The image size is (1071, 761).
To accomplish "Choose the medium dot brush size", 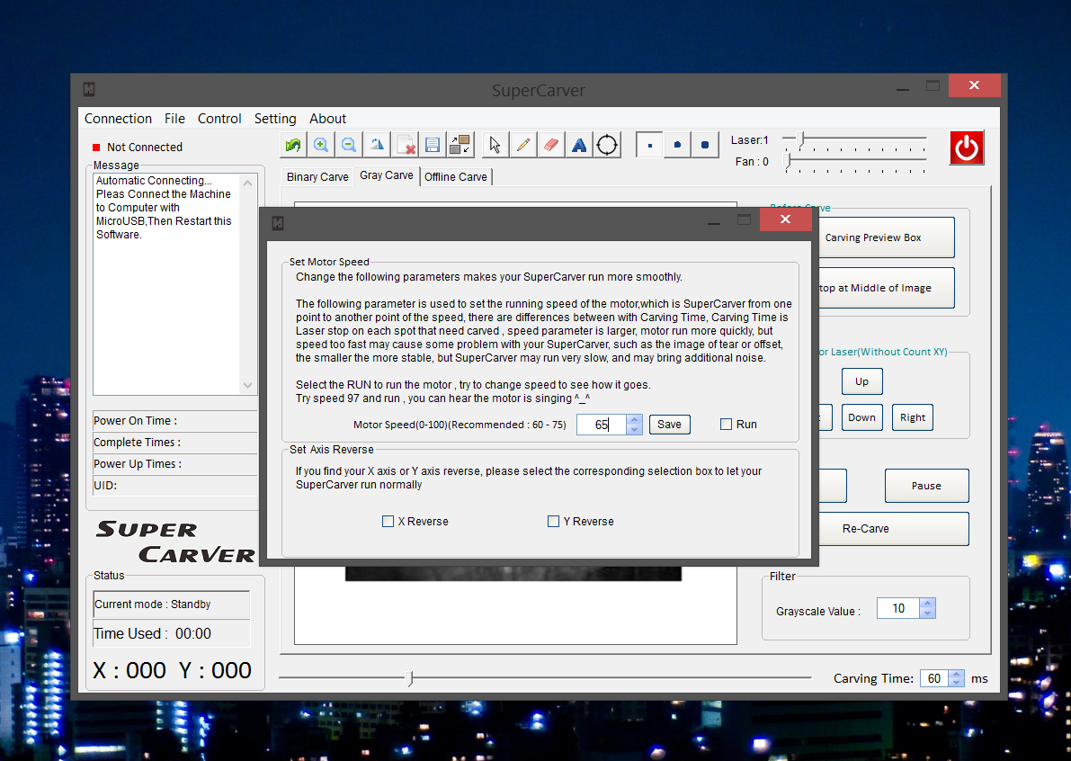I will tap(677, 145).
